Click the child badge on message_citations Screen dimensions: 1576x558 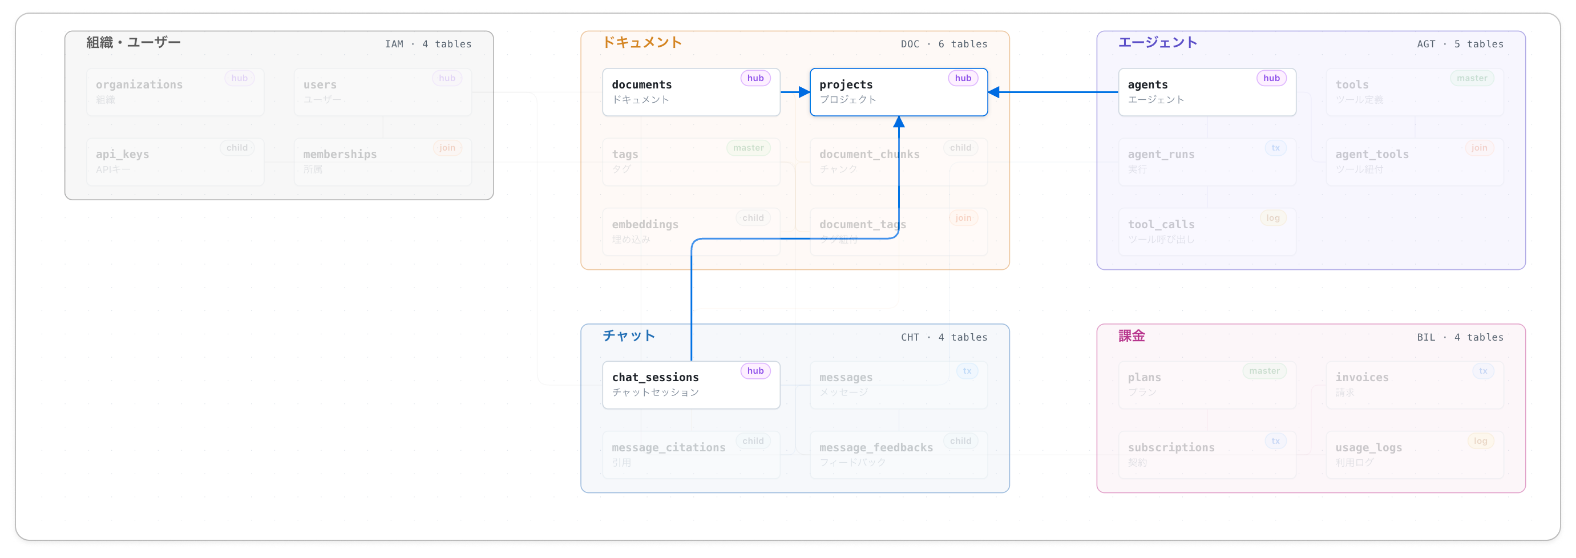tap(753, 440)
